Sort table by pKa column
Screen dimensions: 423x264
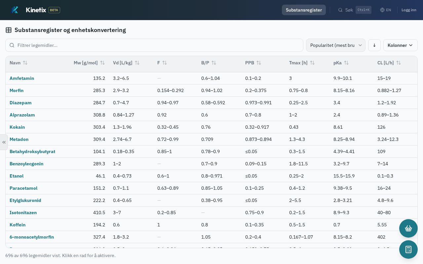(341, 63)
